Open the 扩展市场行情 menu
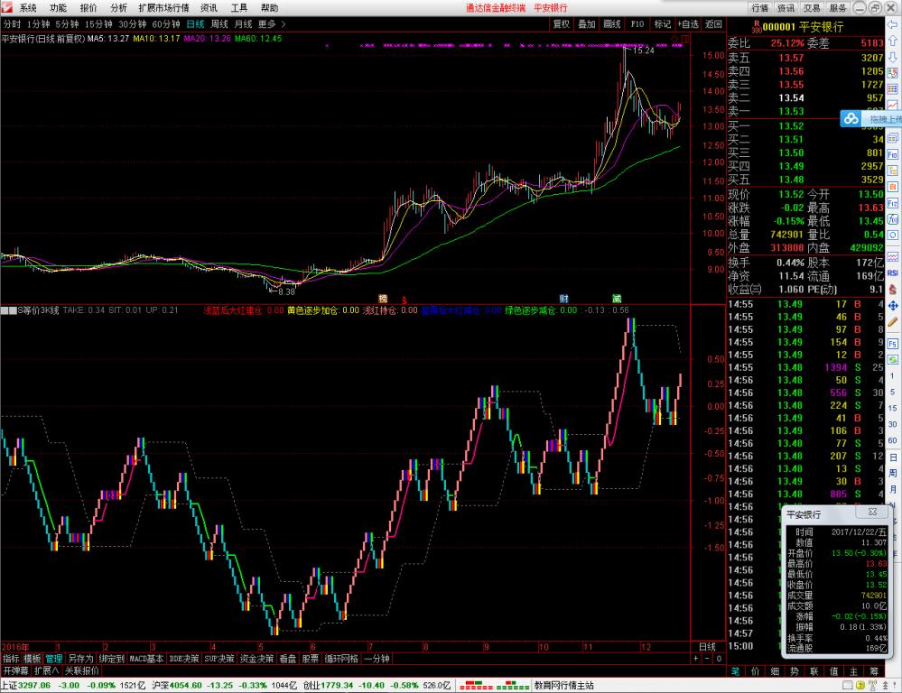Viewport: 902px width, 693px height. point(164,7)
